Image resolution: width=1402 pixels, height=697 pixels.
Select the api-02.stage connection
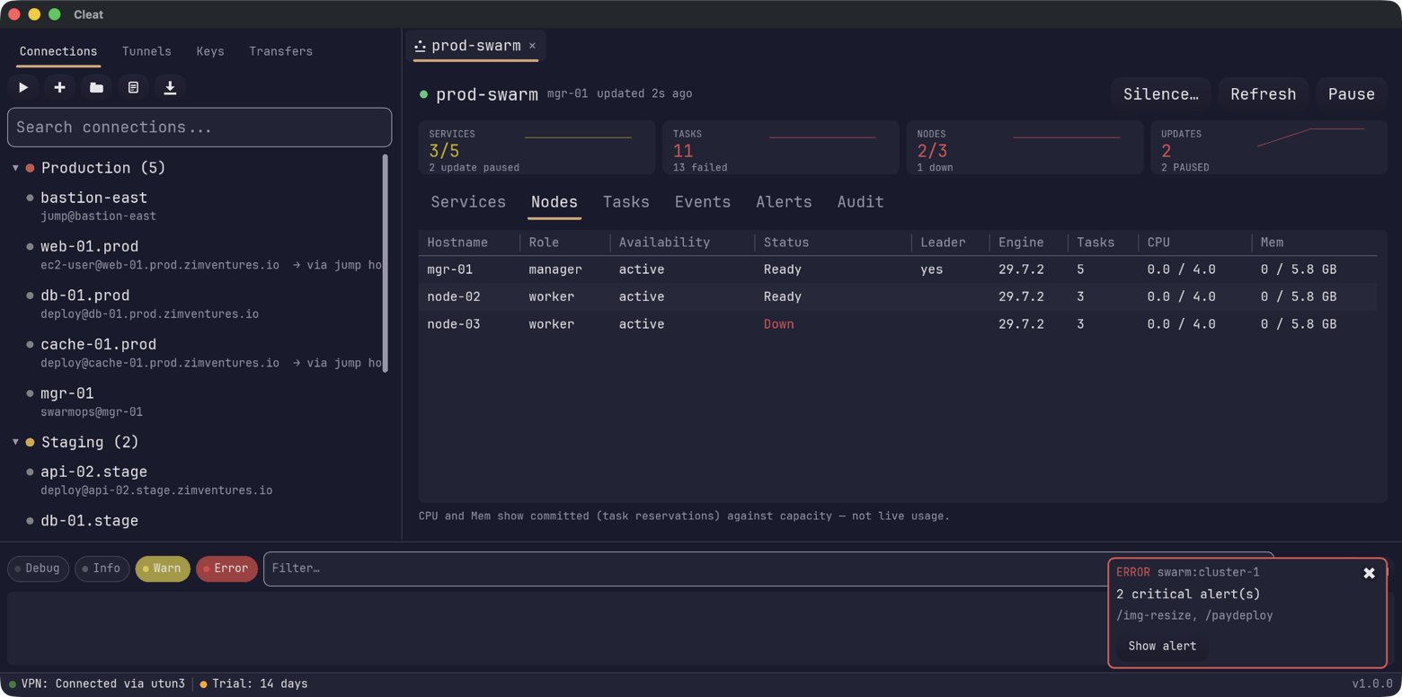198,480
